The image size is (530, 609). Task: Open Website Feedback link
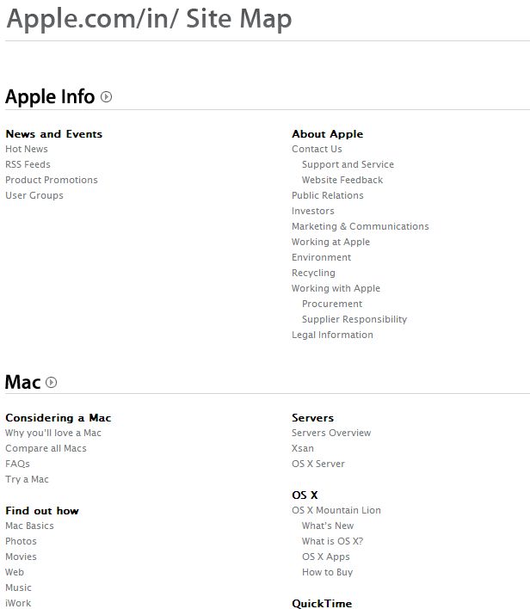(x=342, y=181)
